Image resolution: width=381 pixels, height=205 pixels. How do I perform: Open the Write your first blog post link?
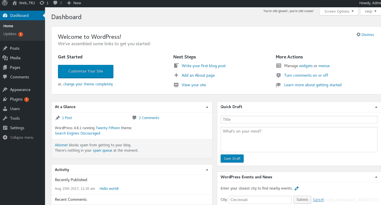point(204,66)
